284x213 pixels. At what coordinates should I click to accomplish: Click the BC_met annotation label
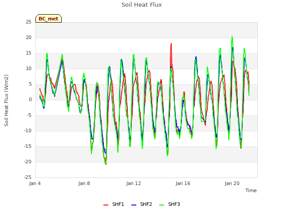tap(48, 19)
